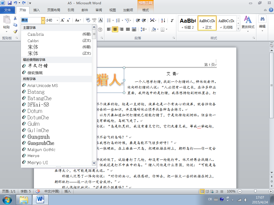Open numbering list dropdown arrow
Screen dimensions: 274x205
click(x=122, y=20)
